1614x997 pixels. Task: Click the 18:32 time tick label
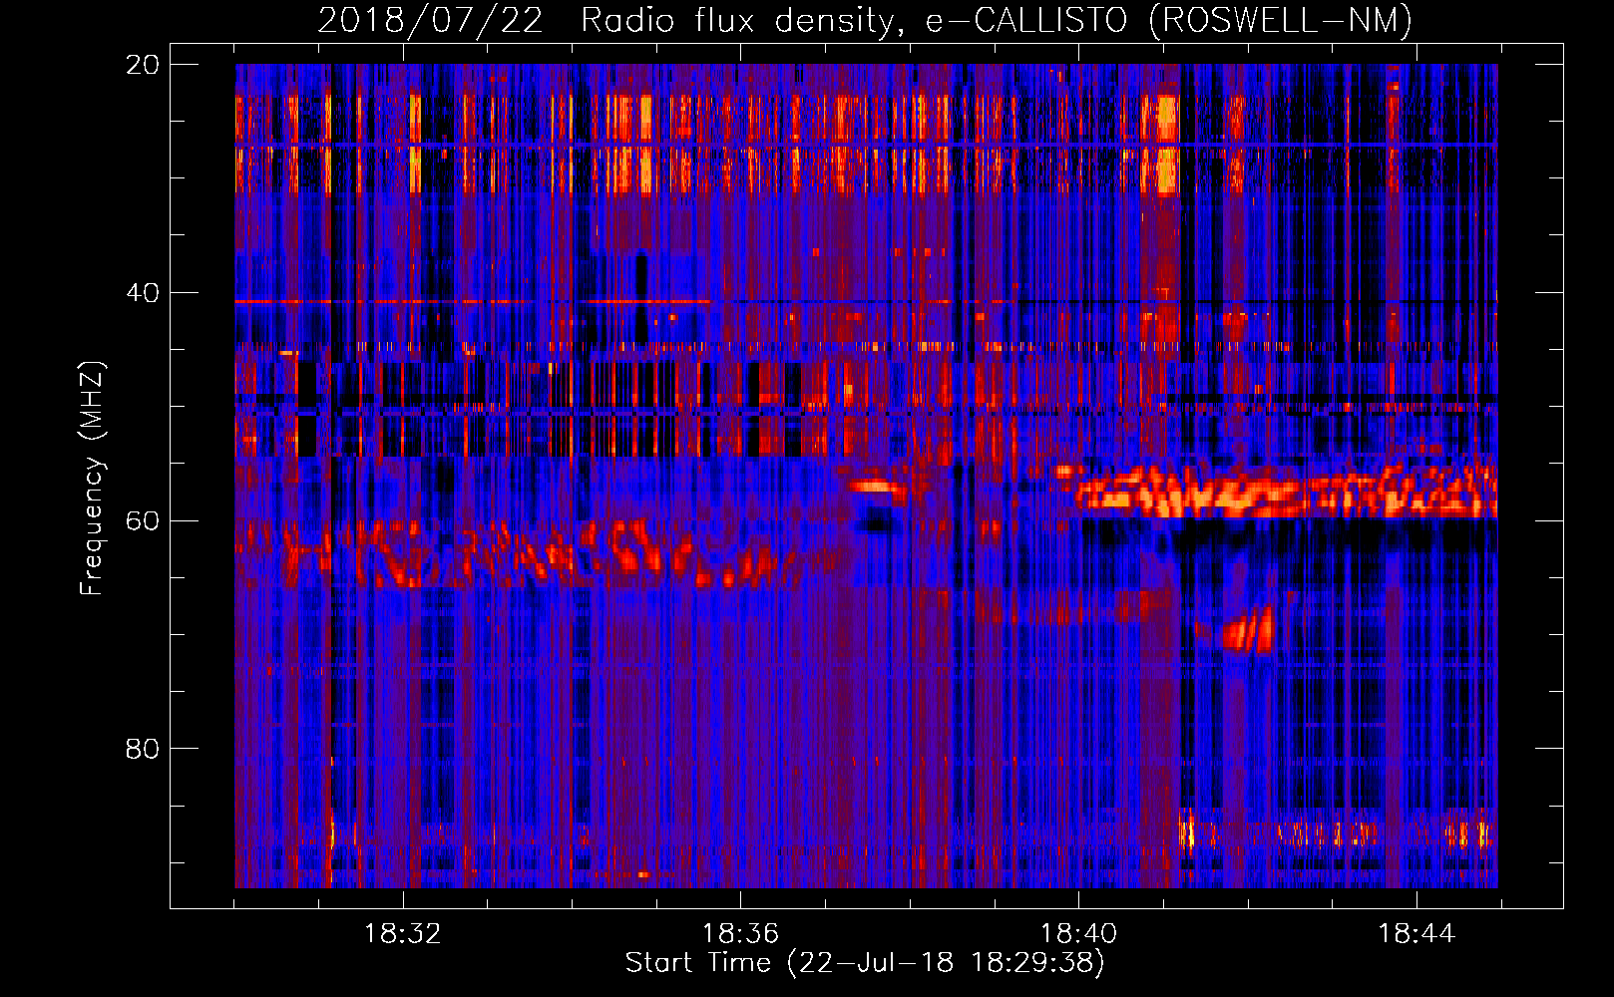(403, 934)
